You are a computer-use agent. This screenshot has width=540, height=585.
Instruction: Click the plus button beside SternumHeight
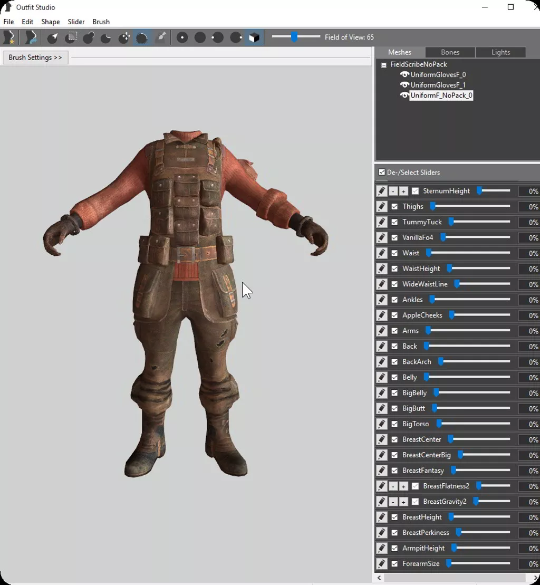[x=403, y=191]
